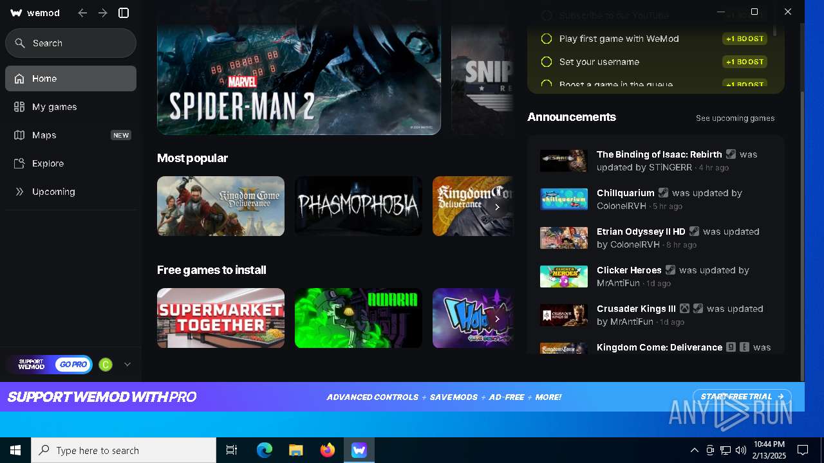824x463 pixels.
Task: Open the volume control tray icon
Action: (x=741, y=450)
